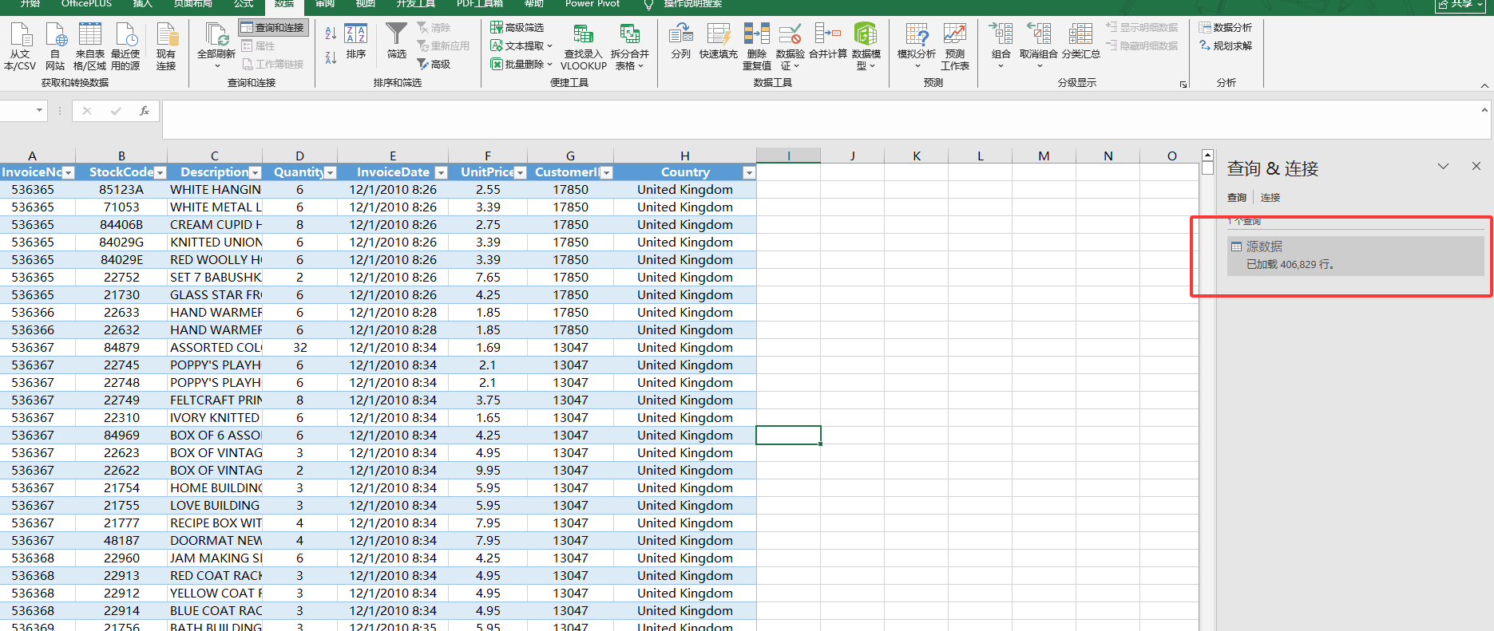Open the 数据模型 data model menu
Image resolution: width=1494 pixels, height=631 pixels.
866,46
